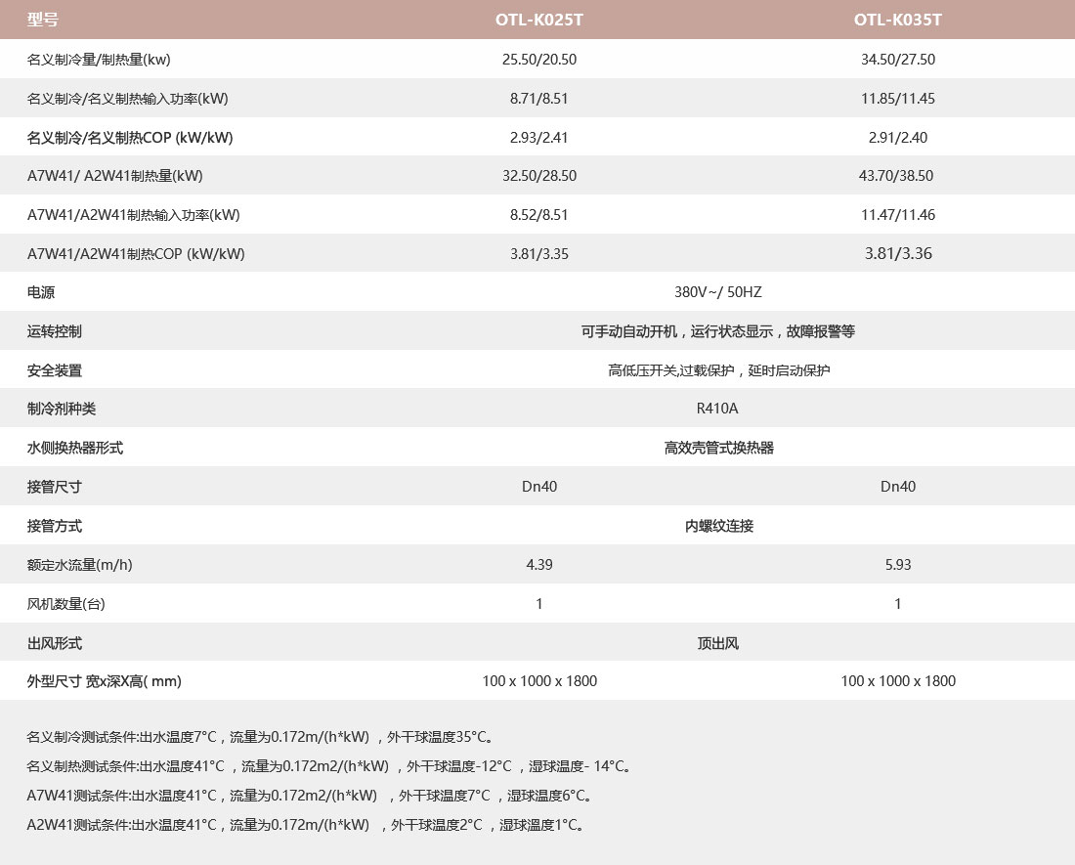Select the 3.81/3.36 COP value
This screenshot has width=1075, height=865.
(x=897, y=254)
